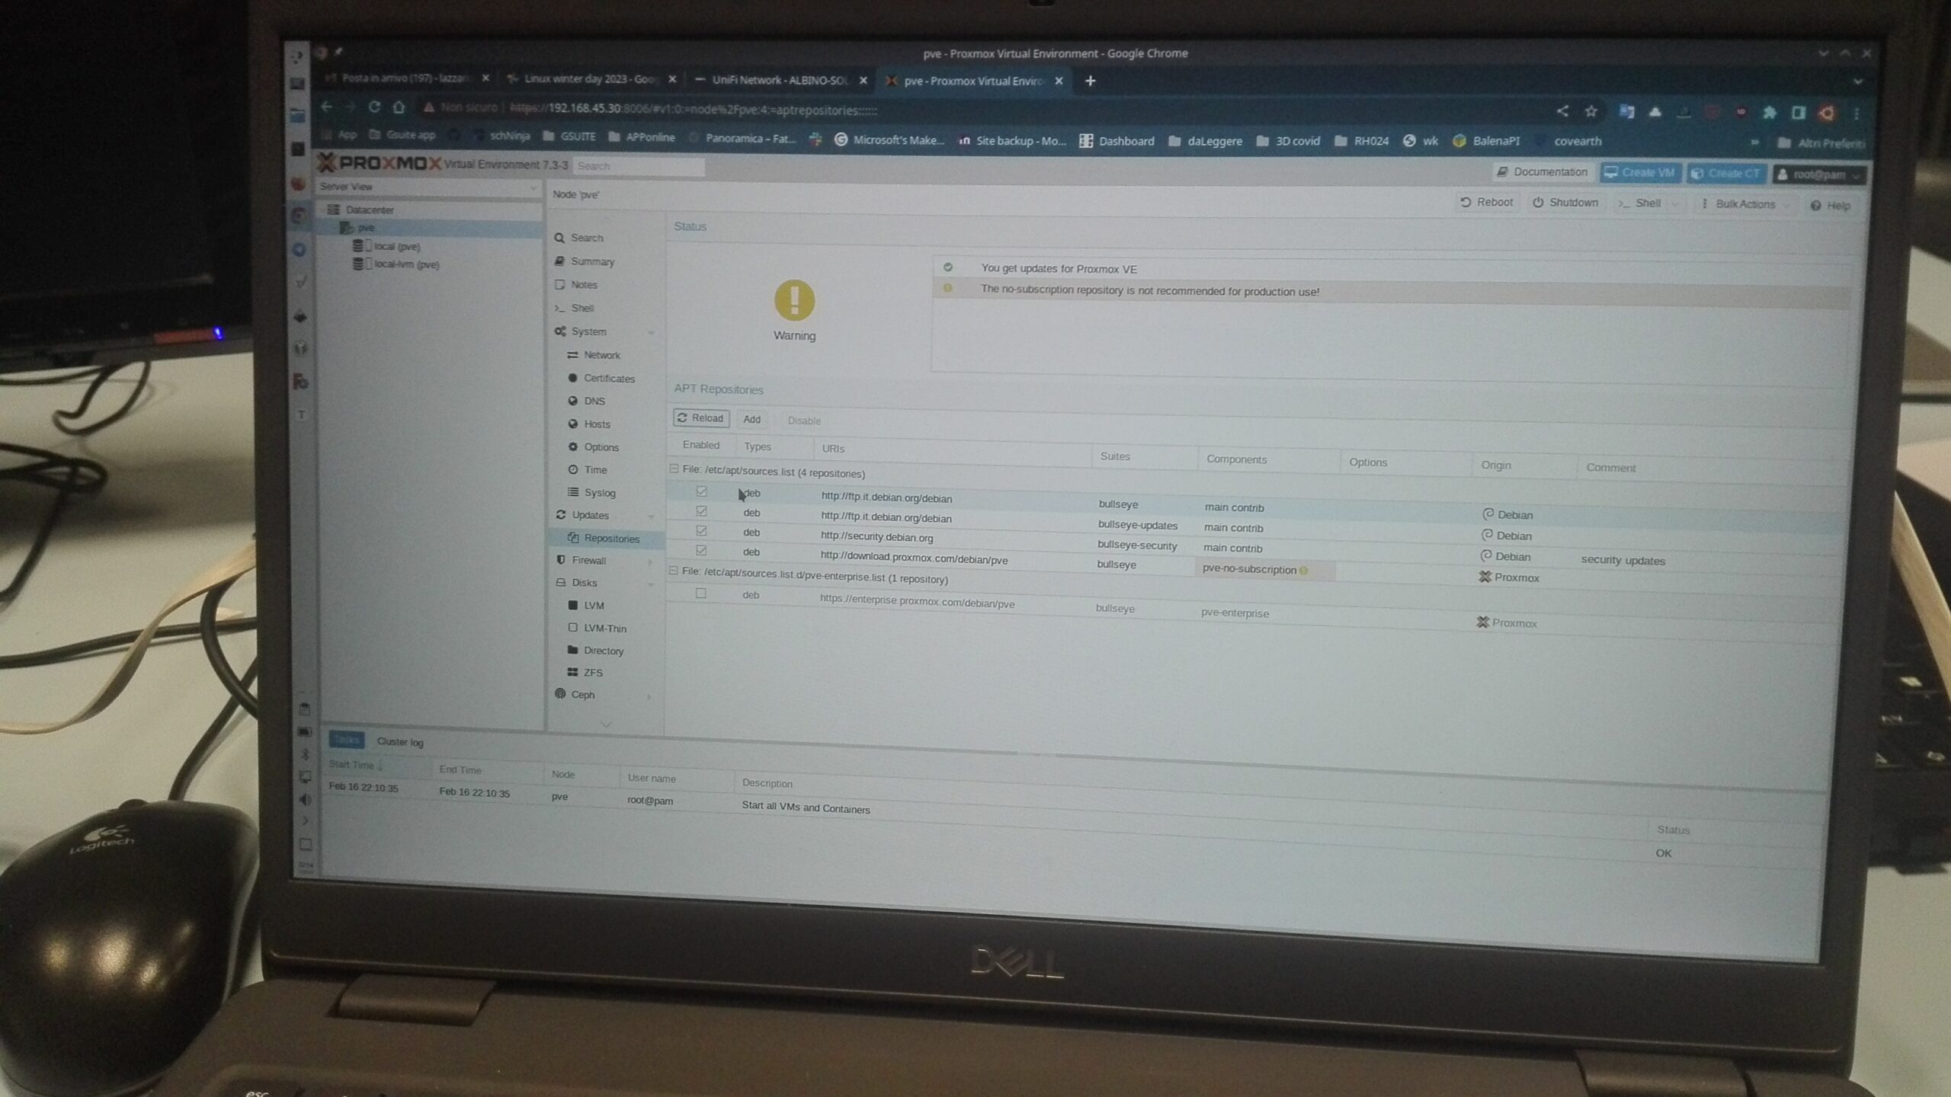Screen dimensions: 1951x1097
Task: Toggle checkbox for bullseye-updates repository
Action: [x=701, y=511]
